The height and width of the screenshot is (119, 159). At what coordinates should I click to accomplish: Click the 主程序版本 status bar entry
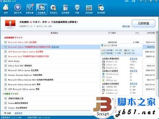11,117
